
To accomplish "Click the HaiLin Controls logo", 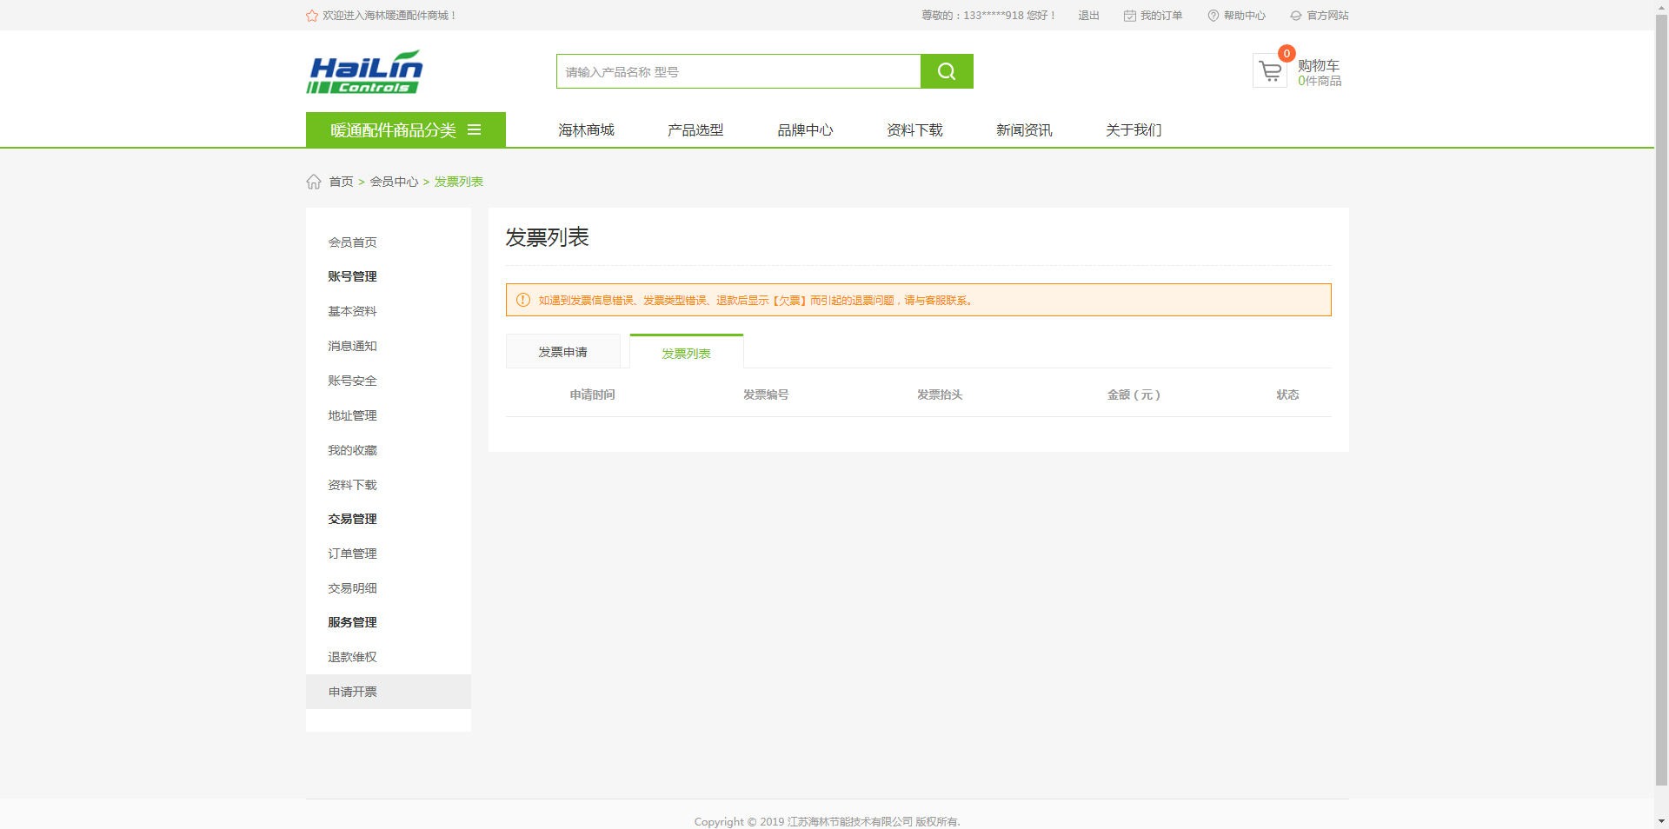I will [x=365, y=71].
